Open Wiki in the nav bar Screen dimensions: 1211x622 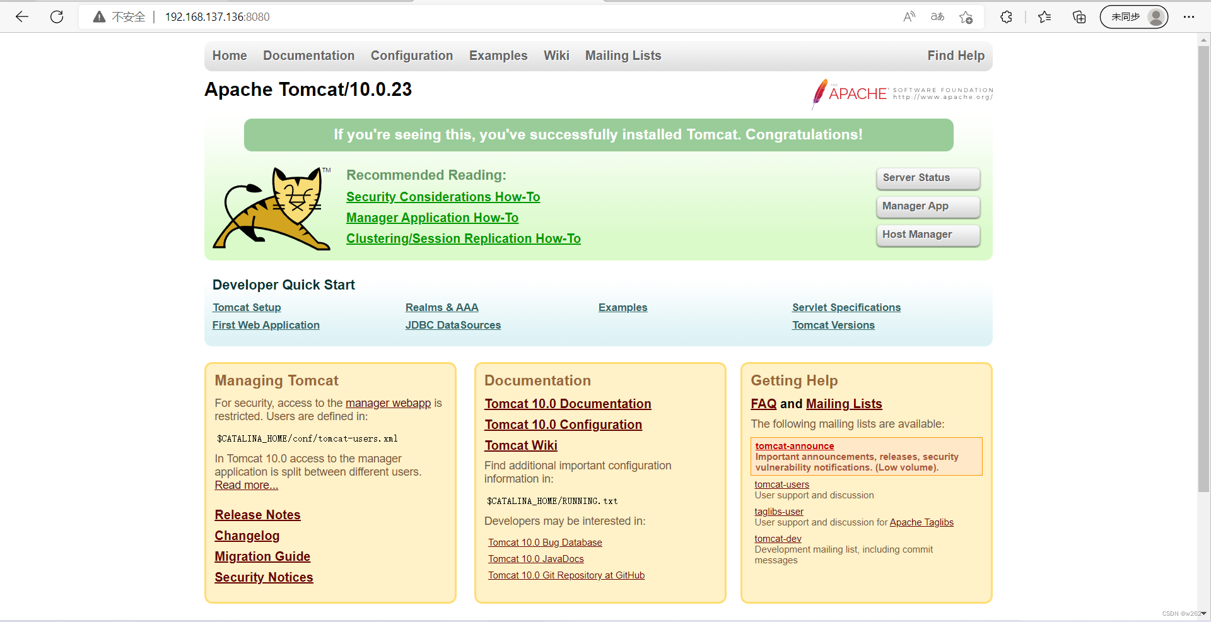point(556,56)
